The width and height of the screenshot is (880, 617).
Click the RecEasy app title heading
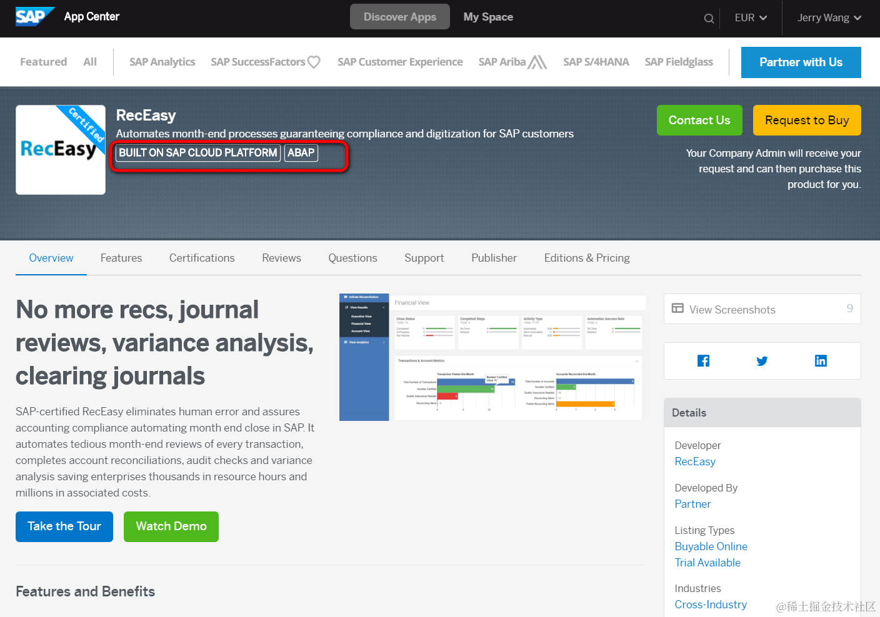[x=146, y=116]
